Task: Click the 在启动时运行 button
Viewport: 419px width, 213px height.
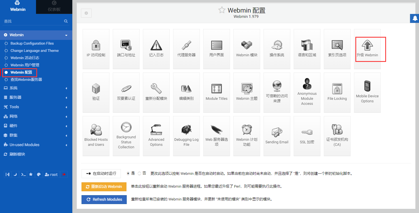Action: (101, 173)
